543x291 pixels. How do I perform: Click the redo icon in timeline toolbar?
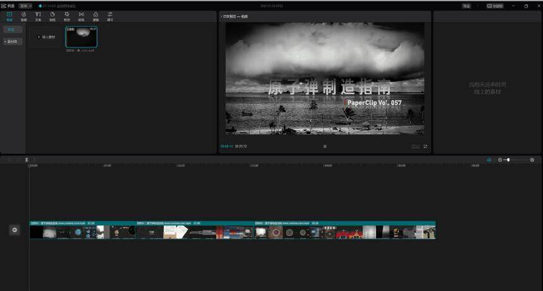pos(18,159)
